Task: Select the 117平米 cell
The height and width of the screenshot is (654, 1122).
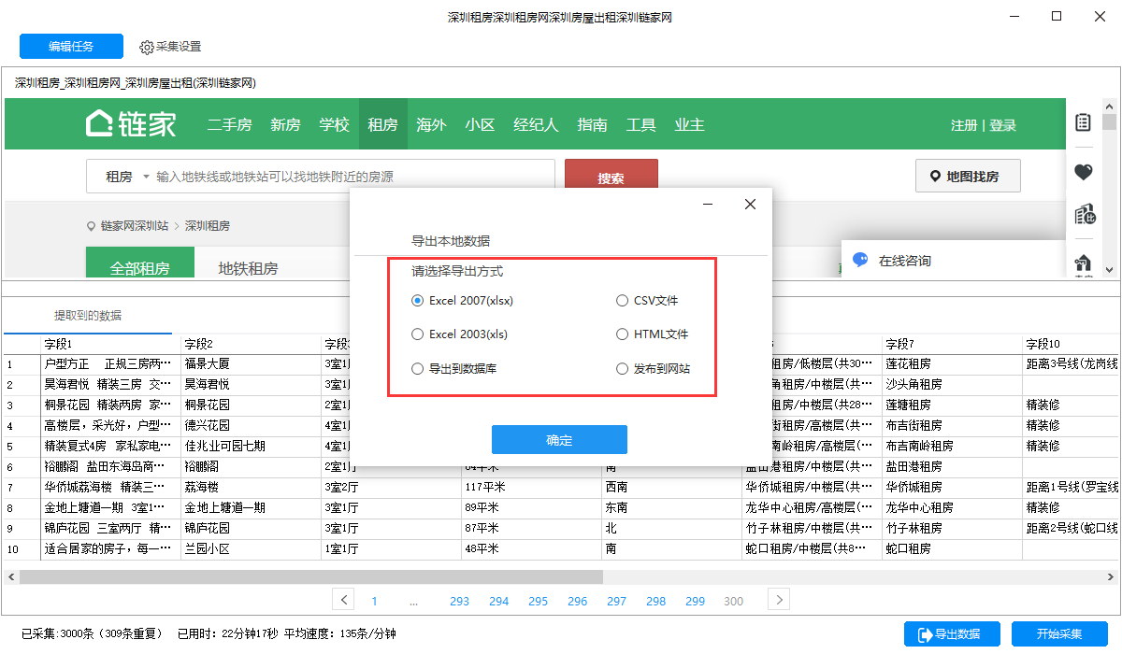Action: [531, 487]
